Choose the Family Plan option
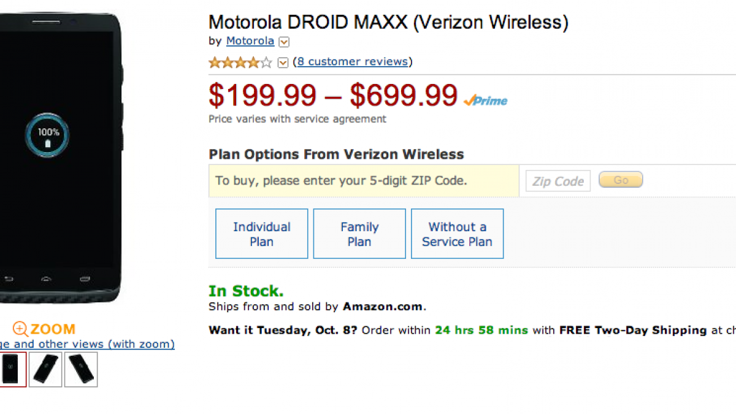This screenshot has width=736, height=414. click(359, 234)
